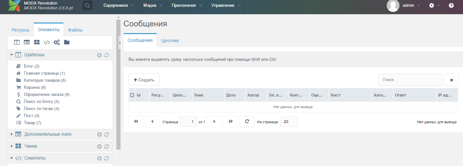Click new category folder icon in toolbar
This screenshot has height=166, width=463.
67,42
